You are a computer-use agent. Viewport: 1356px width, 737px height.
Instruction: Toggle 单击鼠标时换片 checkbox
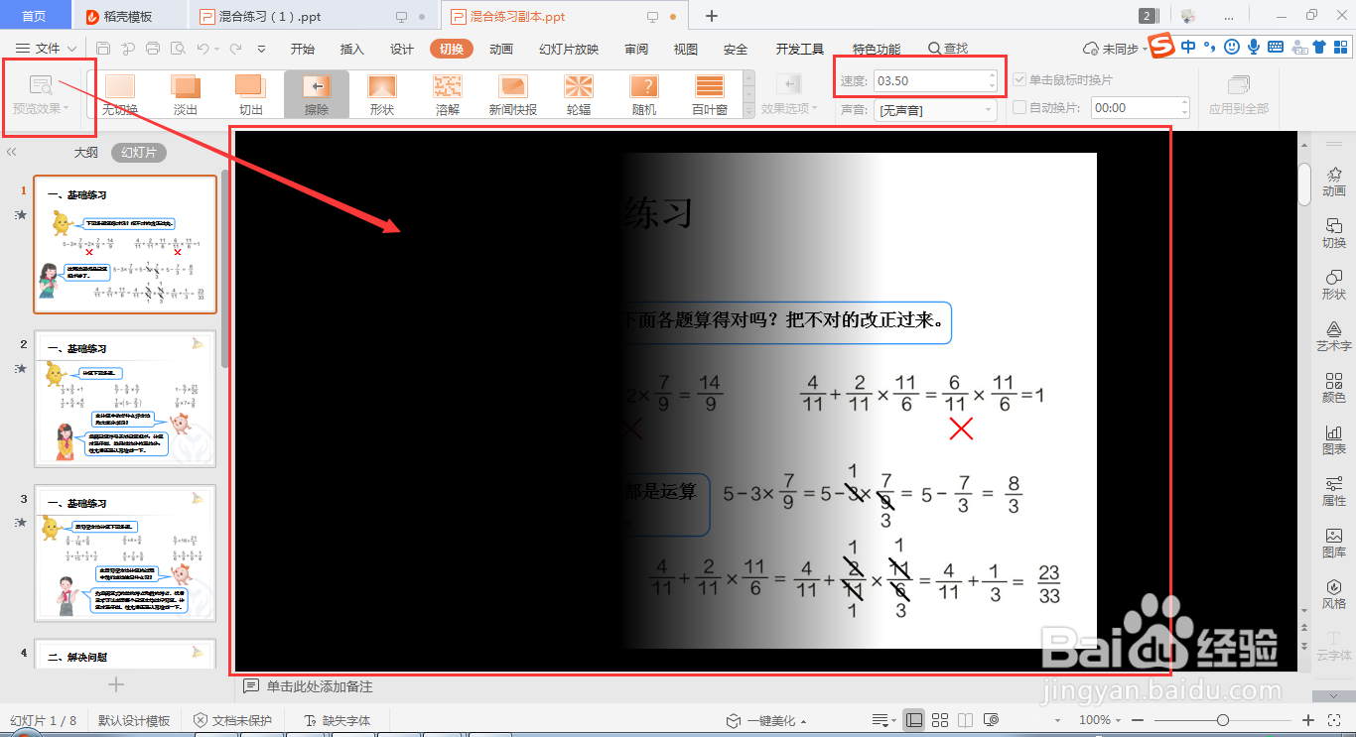coord(1019,79)
